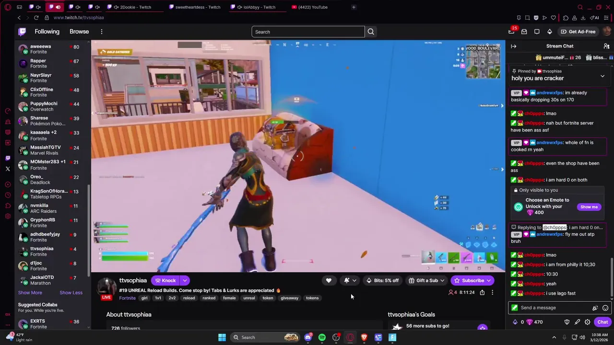Open the chat community users icon
This screenshot has height=345, width=614.
606,46
